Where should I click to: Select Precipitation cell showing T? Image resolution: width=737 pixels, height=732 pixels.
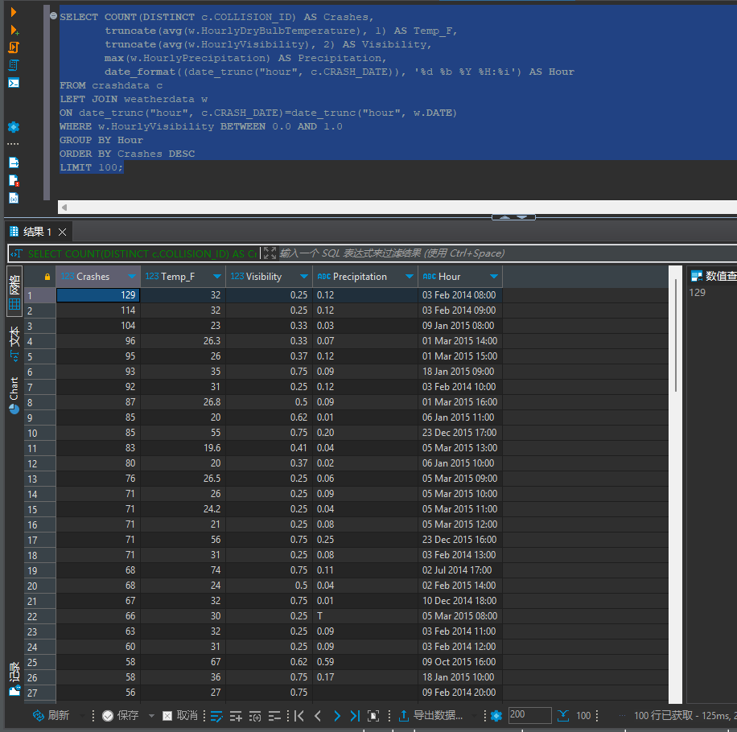[x=365, y=616]
